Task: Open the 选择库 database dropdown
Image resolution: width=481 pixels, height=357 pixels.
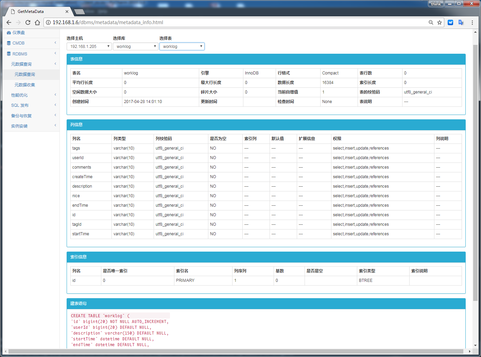Action: pyautogui.click(x=136, y=46)
